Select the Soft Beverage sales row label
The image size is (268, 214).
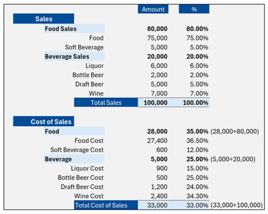tap(84, 47)
